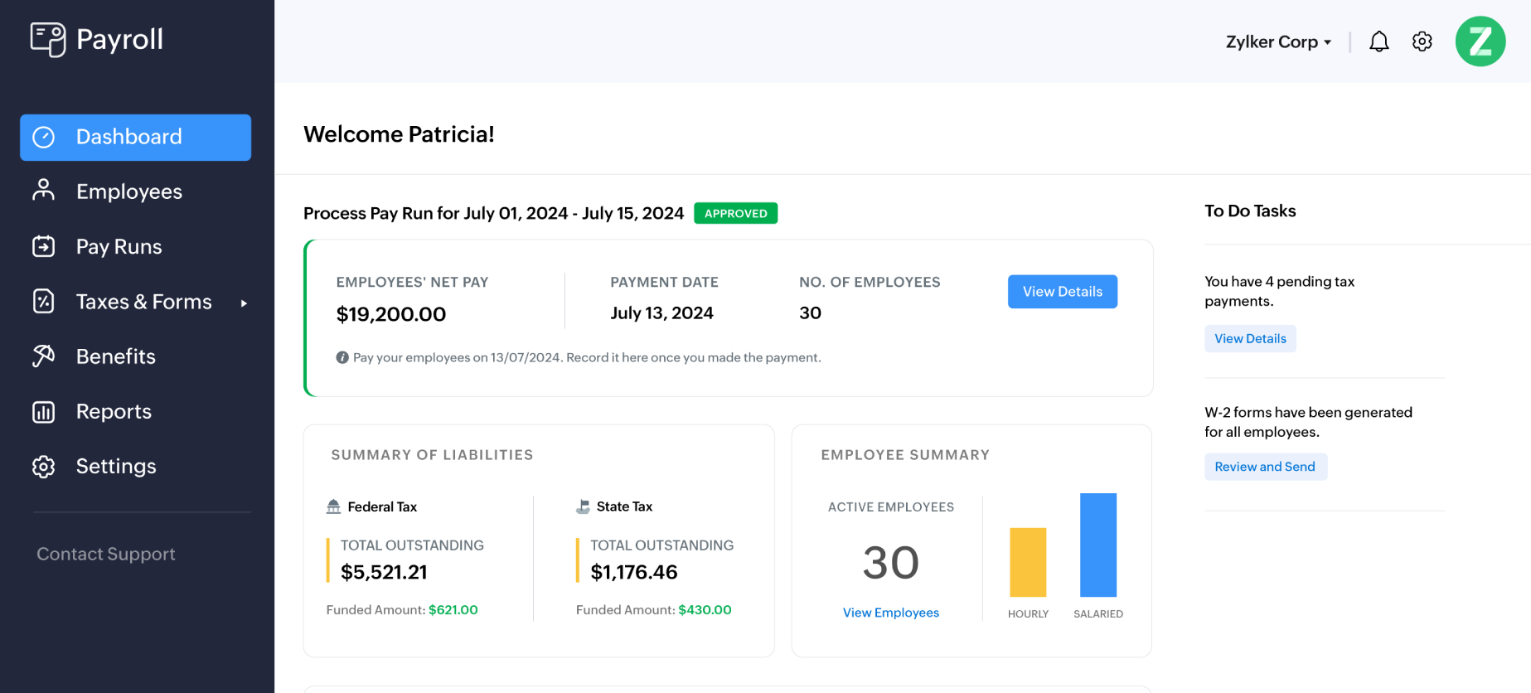The width and height of the screenshot is (1531, 693).
Task: Open Pay Runs from the sidebar
Action: [119, 247]
